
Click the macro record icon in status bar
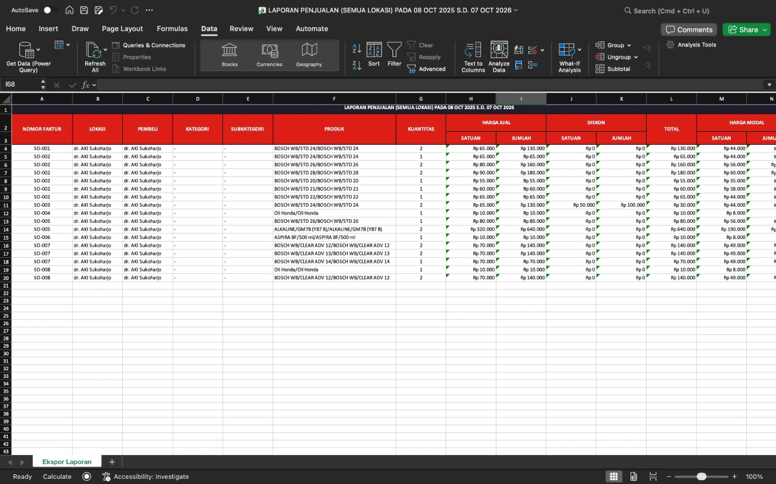pyautogui.click(x=87, y=476)
